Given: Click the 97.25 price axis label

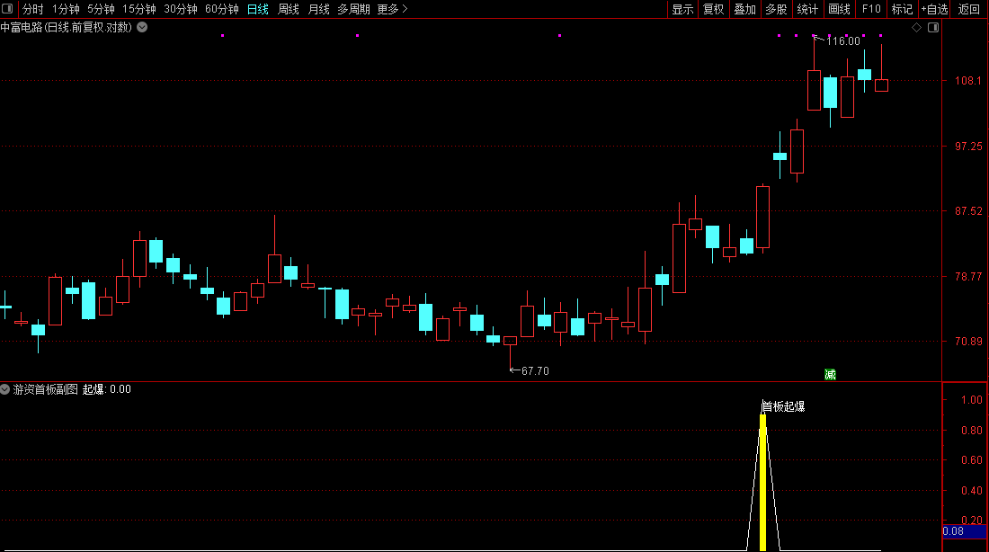Looking at the screenshot, I should (968, 147).
